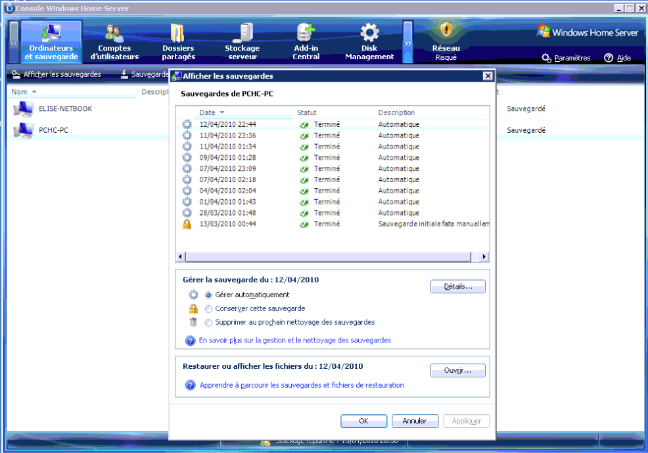The width and height of the screenshot is (648, 453).
Task: Click help icon beside Apprendre à parcourir link
Action: click(190, 385)
